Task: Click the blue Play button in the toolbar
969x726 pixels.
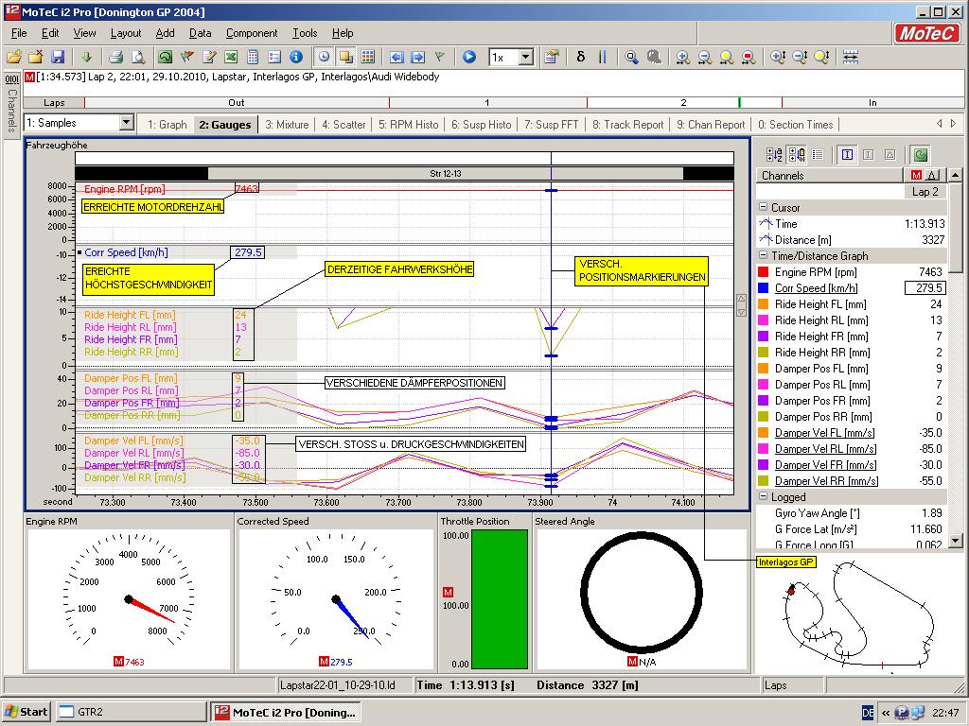Action: [x=469, y=57]
